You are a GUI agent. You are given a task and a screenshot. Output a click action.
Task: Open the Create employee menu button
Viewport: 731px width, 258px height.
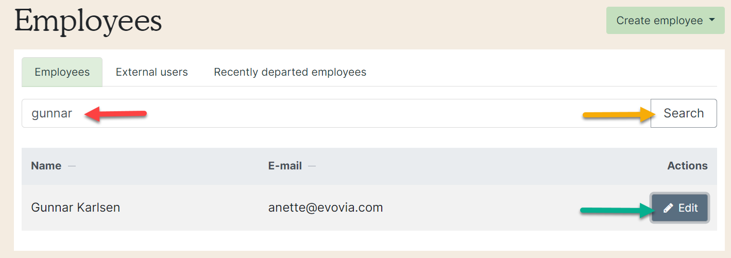pos(665,21)
